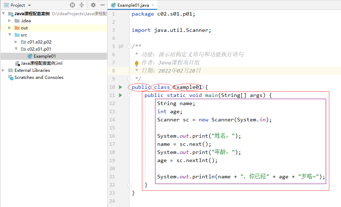The image size is (341, 207).
Task: Click the project root module icon
Action: pos(10,14)
